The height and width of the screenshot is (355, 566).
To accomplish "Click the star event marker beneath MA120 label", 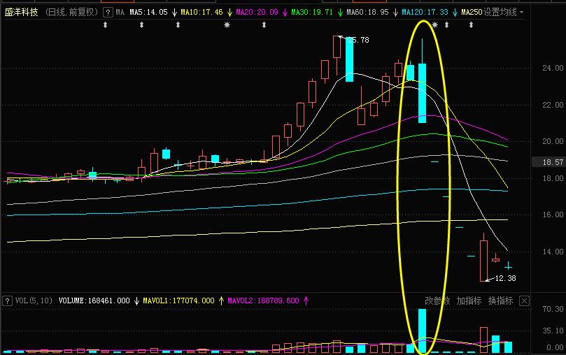I will pyautogui.click(x=434, y=25).
